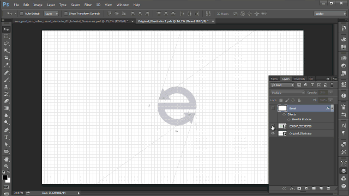Select the Hand tool
This screenshot has width=349, height=196.
6,159
